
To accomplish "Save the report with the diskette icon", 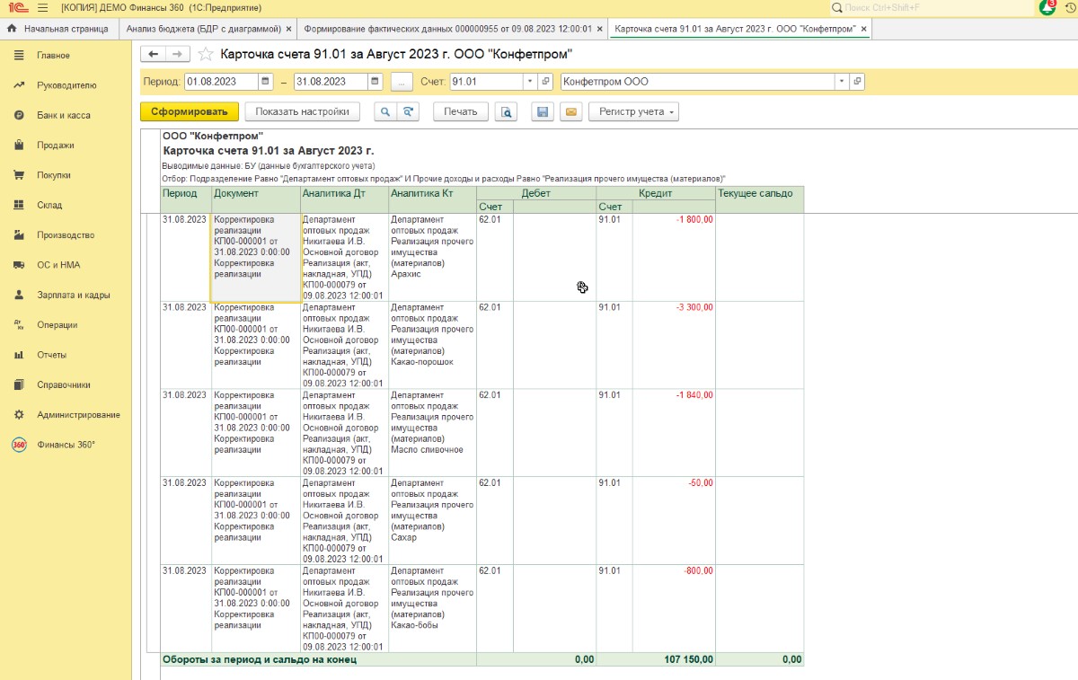I will (x=542, y=112).
